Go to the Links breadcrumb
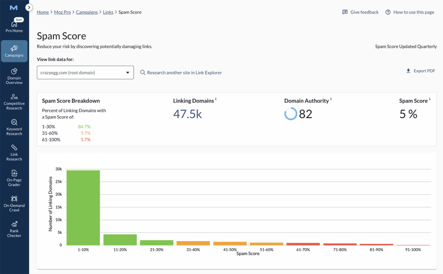The image size is (443, 274). point(108,12)
